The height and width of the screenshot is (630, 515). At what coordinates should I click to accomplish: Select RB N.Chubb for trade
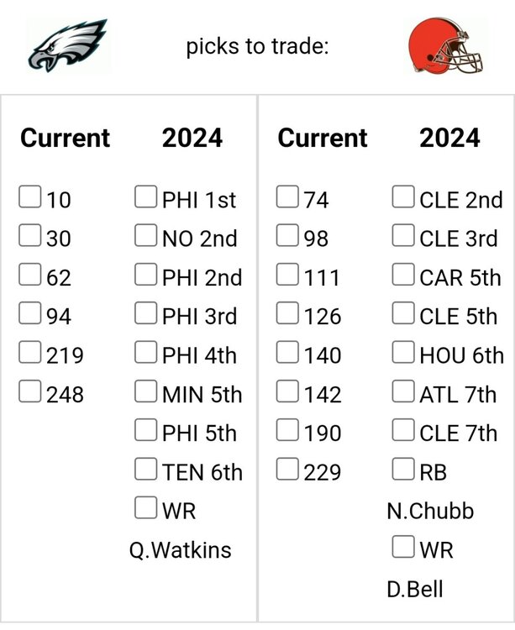(x=404, y=470)
